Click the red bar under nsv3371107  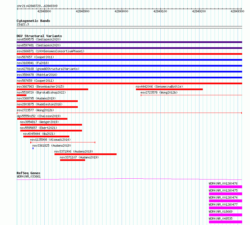[72, 160]
